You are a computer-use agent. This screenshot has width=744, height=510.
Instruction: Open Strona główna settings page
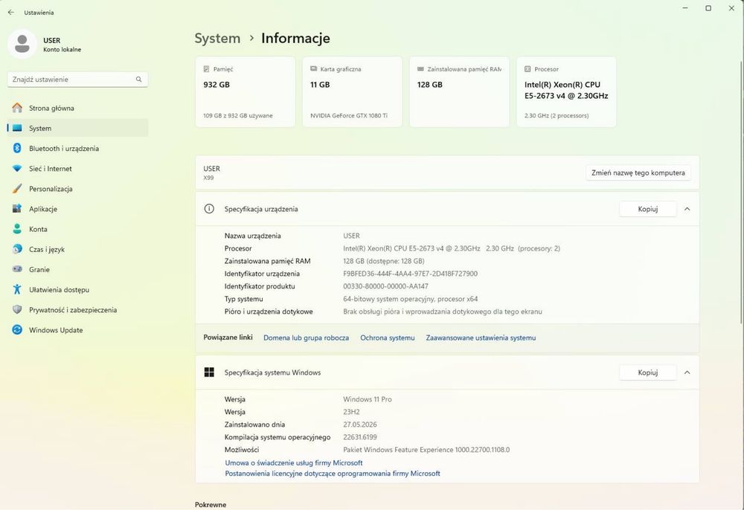pyautogui.click(x=77, y=108)
